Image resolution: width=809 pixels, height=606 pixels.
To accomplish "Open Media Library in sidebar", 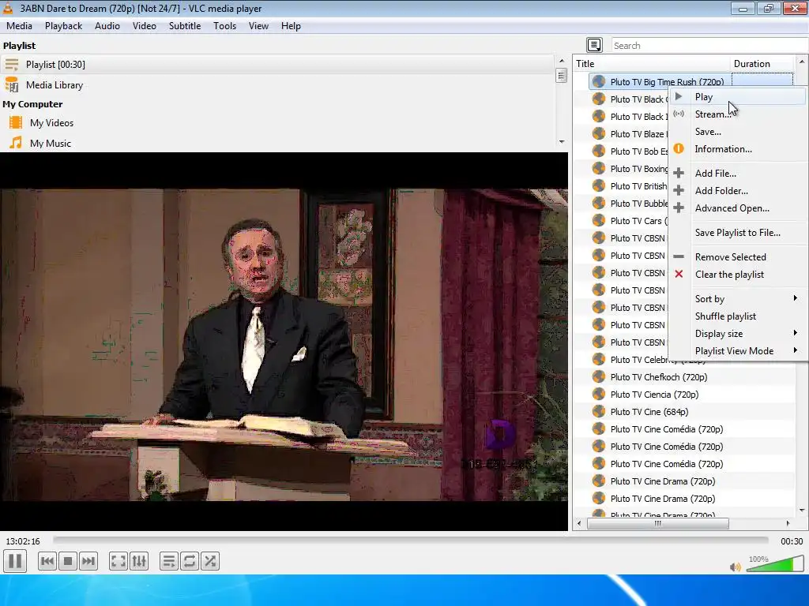I will tap(277, 85).
